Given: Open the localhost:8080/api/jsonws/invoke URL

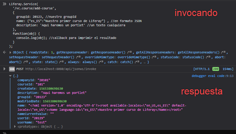Looking at the screenshot, I should click(x=61, y=69).
